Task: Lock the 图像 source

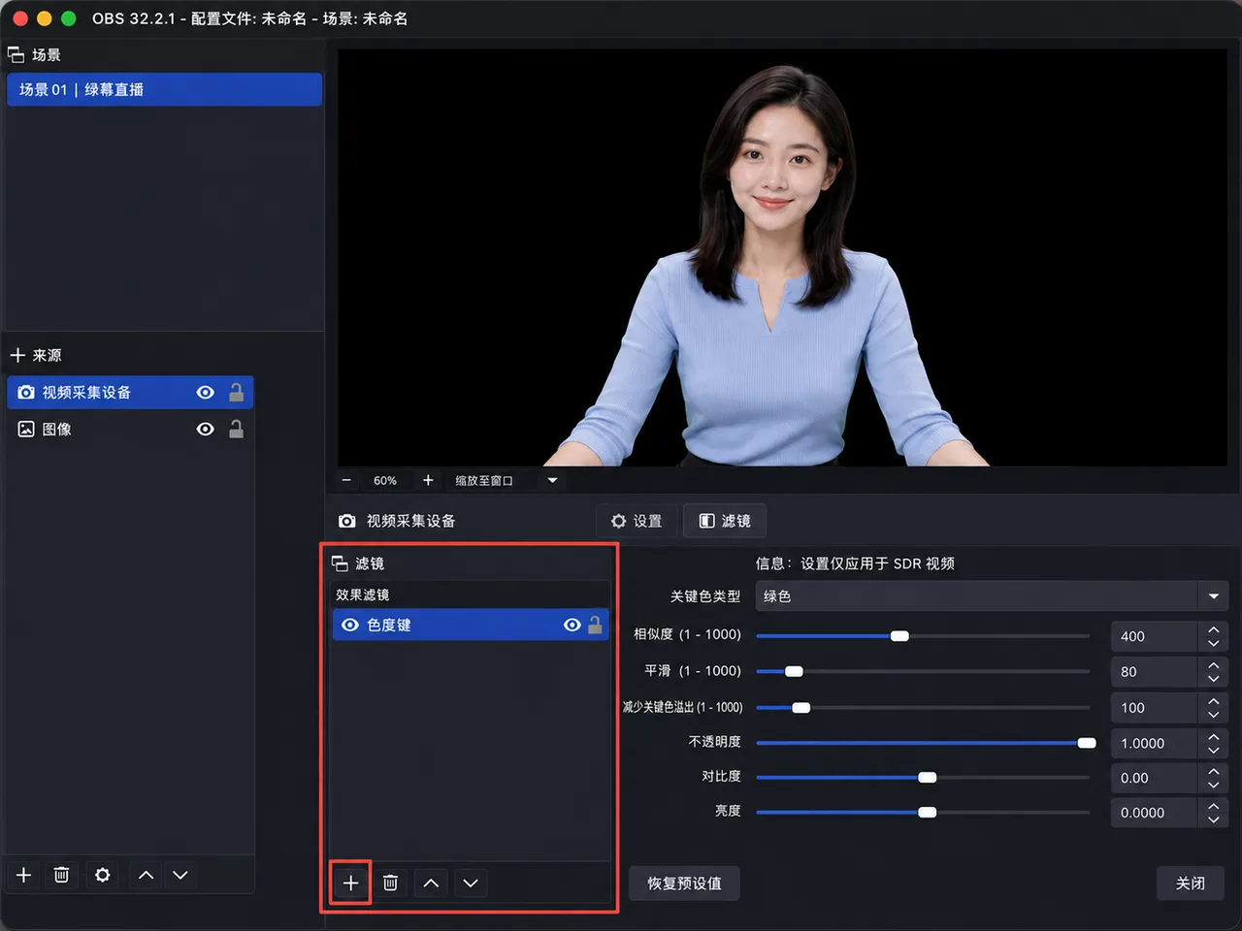Action: point(236,429)
